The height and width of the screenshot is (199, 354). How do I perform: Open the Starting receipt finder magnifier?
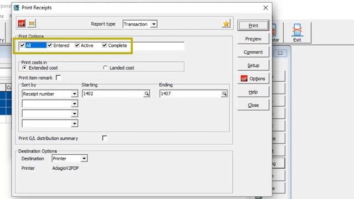pyautogui.click(x=147, y=93)
